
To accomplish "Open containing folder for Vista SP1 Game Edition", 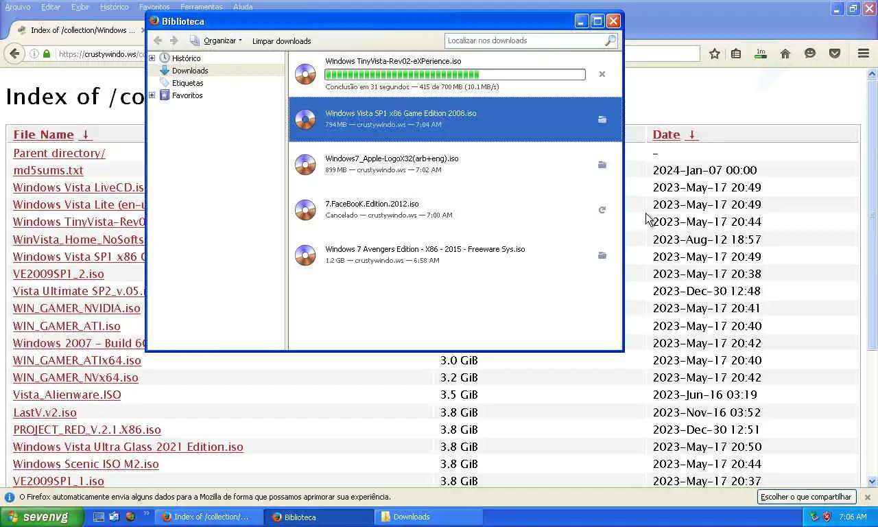I will [x=602, y=119].
